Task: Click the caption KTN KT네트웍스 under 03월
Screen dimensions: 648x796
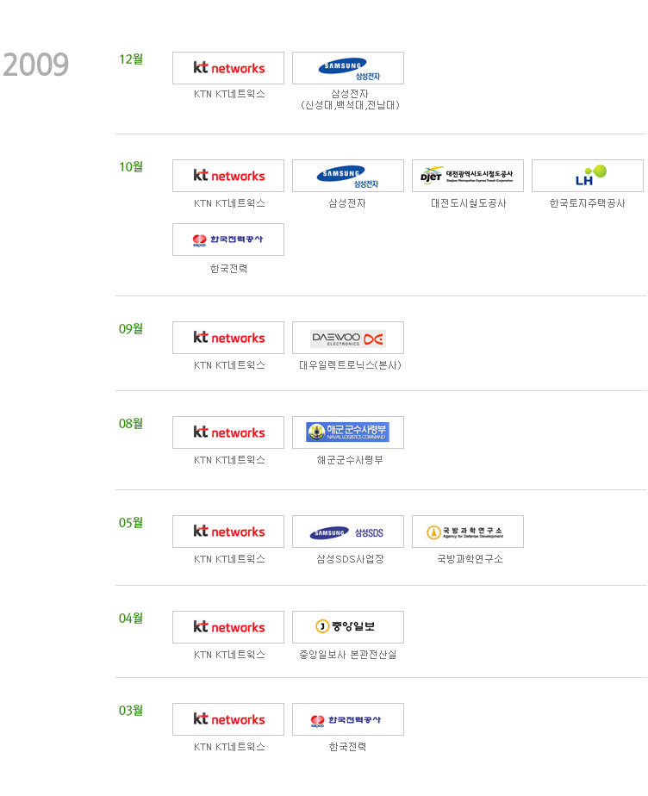Action: tap(229, 747)
